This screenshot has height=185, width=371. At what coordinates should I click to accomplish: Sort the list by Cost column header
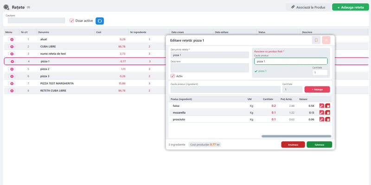click(x=99, y=32)
